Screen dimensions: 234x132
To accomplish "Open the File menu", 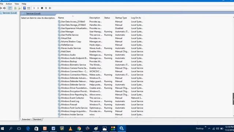I will pyautogui.click(x=1, y=4).
